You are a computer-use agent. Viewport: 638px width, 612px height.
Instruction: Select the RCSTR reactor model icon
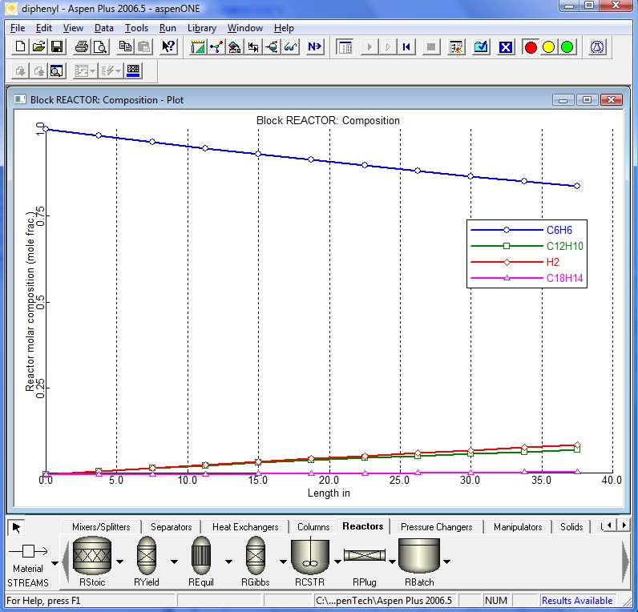(313, 555)
